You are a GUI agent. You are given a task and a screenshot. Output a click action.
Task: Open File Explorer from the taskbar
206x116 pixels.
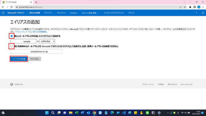pos(71,113)
